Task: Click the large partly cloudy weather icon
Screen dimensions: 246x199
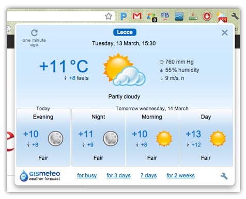Action: [124, 70]
